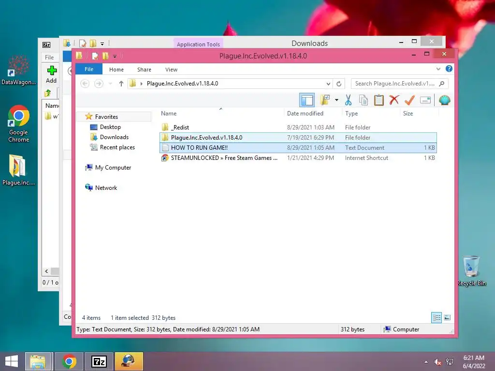Click the Forward navigation arrow

[99, 84]
